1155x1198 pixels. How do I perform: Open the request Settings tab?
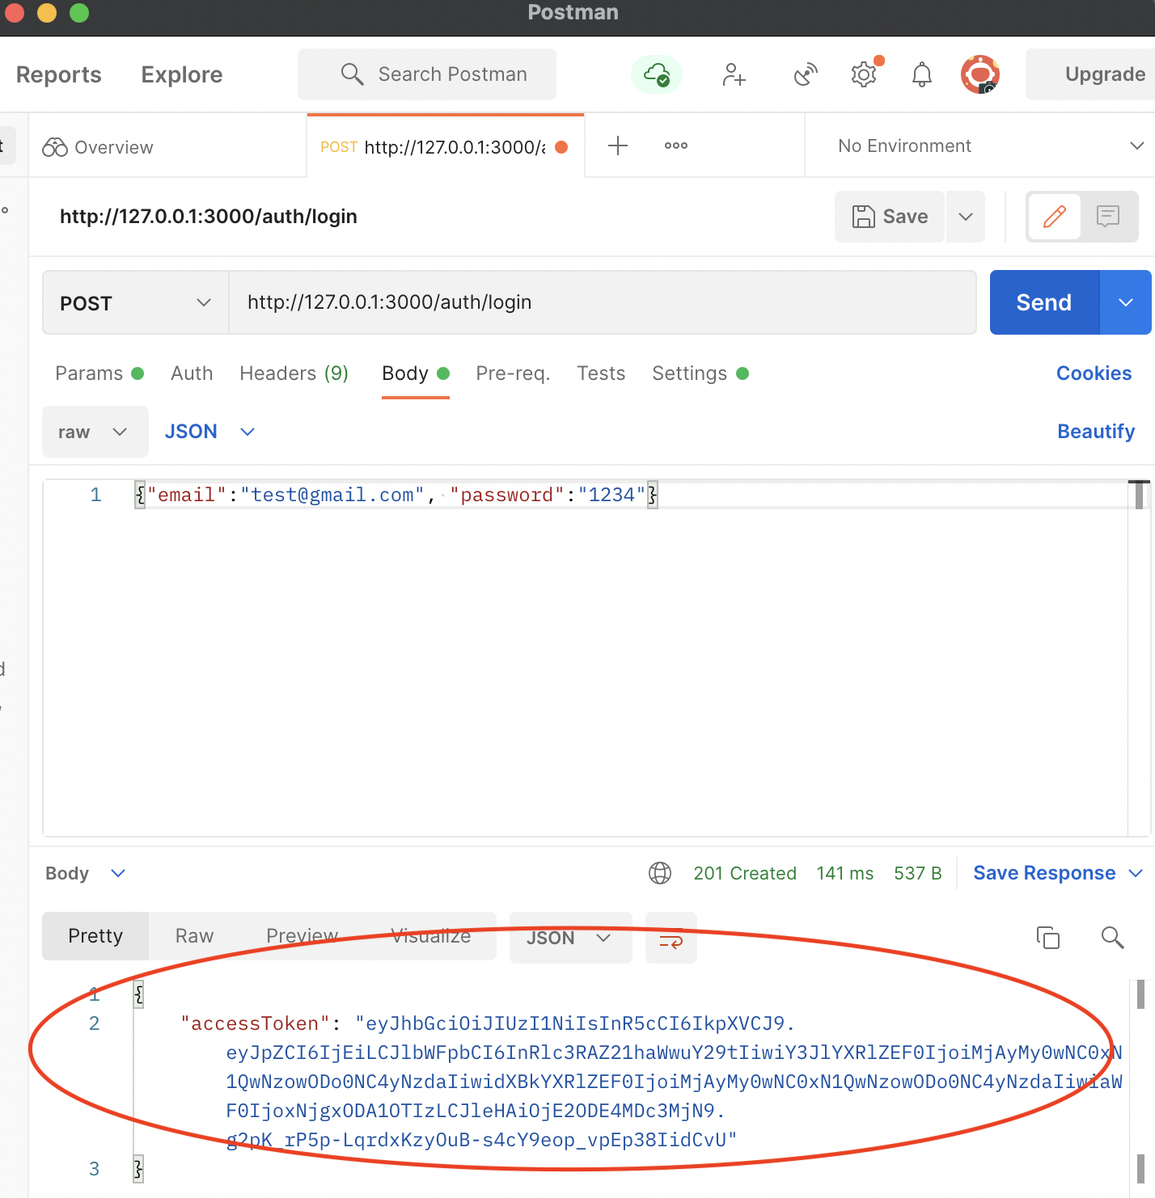[700, 373]
